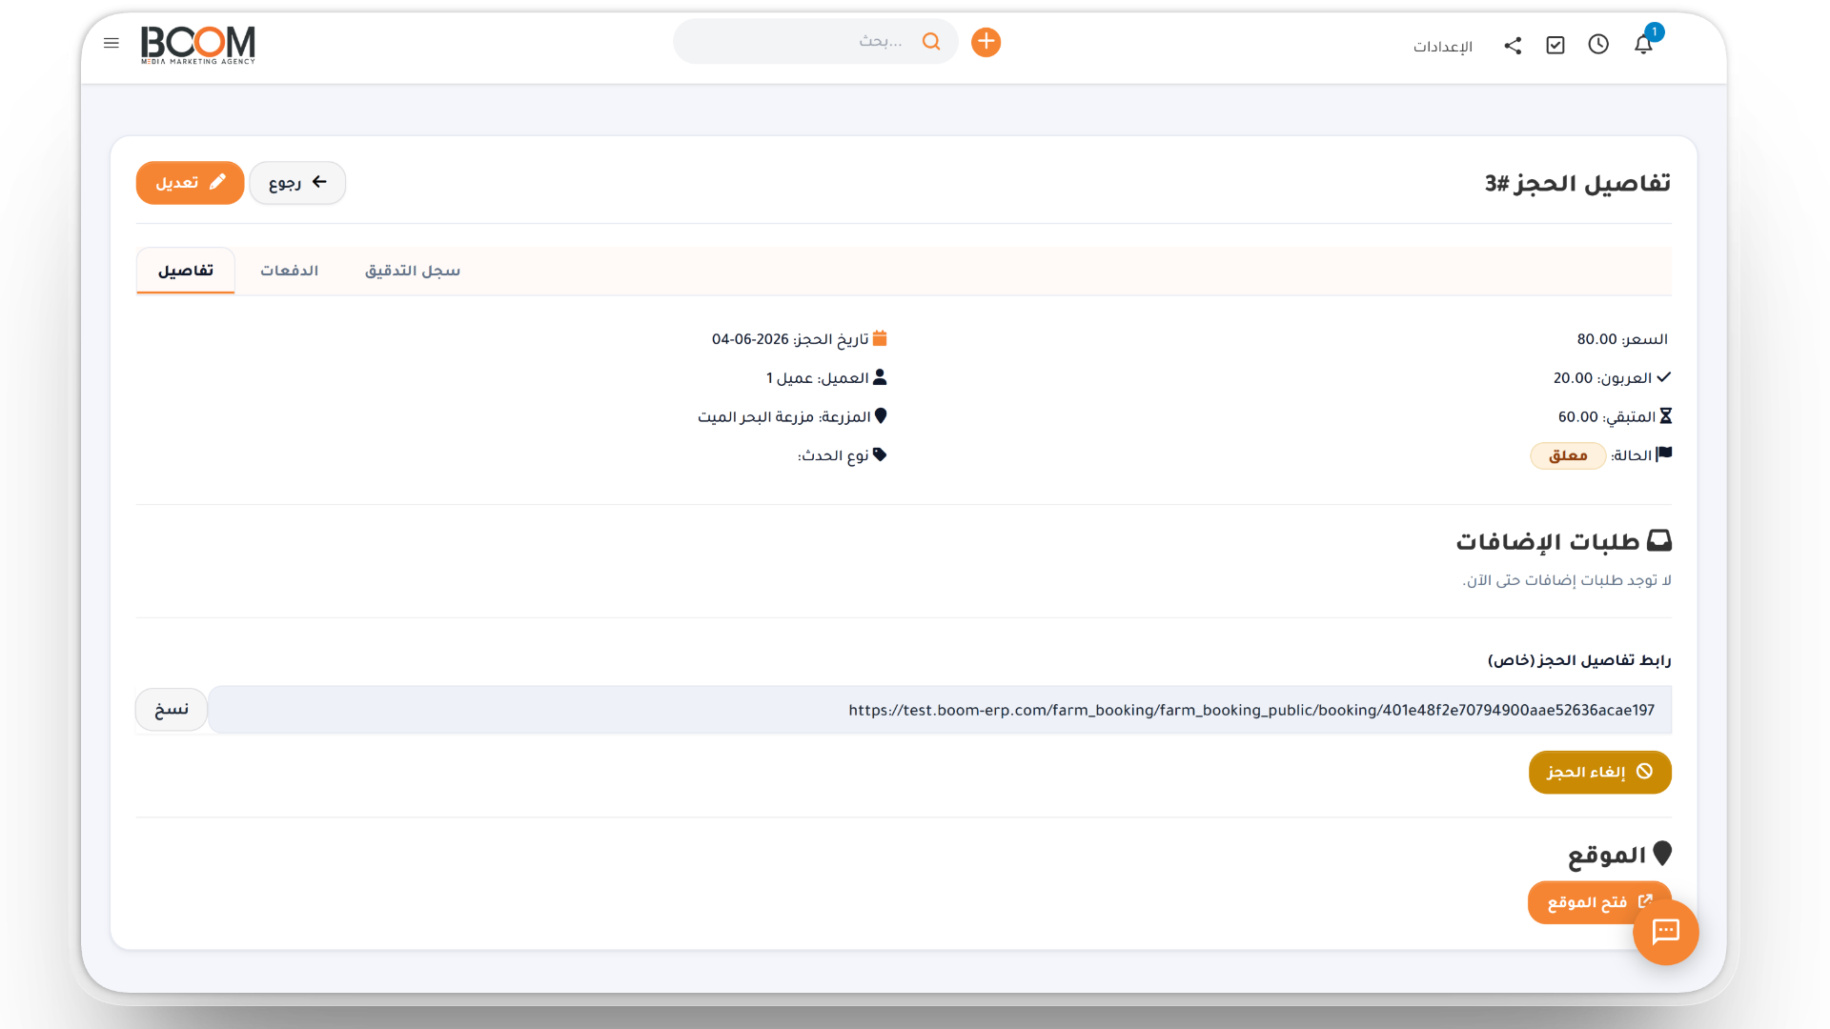Click the deposit text العربون: 20.00
The width and height of the screenshot is (1830, 1029).
point(1602,378)
